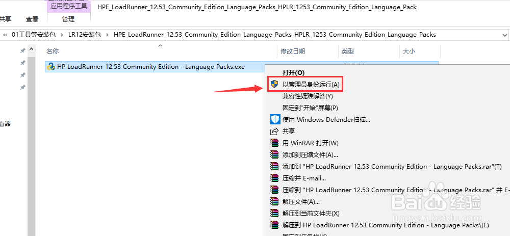
Task: Choose 添加到 "...Language Packs.rar"(T)
Action: [x=392, y=167]
